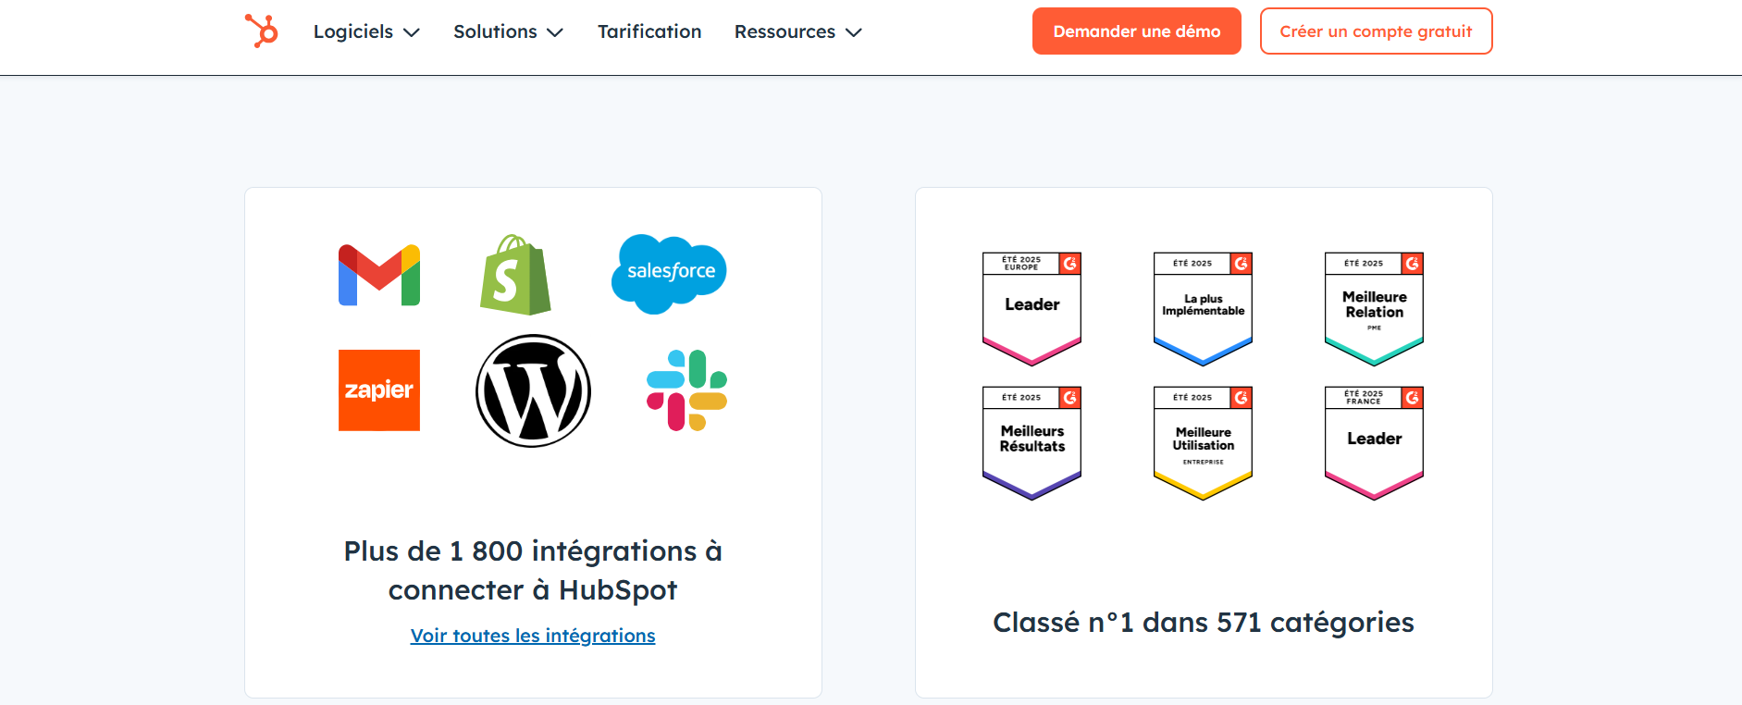Image resolution: width=1742 pixels, height=705 pixels.
Task: Expand the Logiciels dropdown menu
Action: (366, 31)
